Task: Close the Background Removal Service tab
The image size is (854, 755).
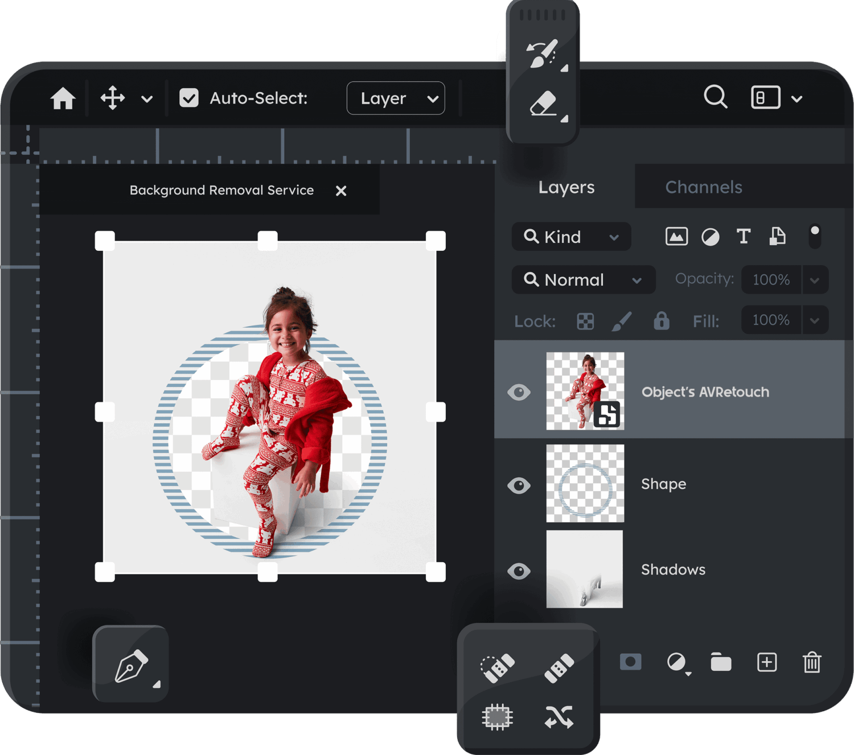Action: [341, 191]
